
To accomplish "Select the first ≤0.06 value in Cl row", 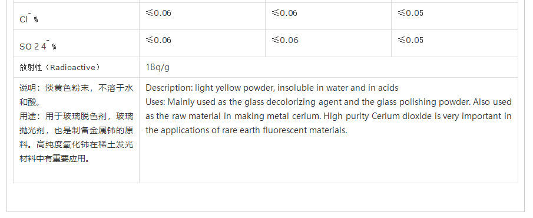I will tap(158, 14).
